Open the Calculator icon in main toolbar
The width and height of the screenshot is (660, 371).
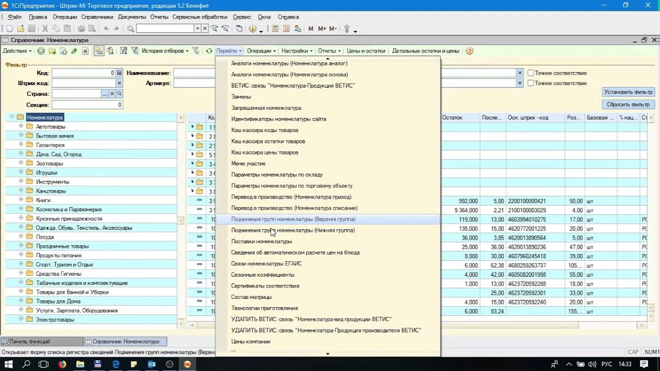pos(275,29)
